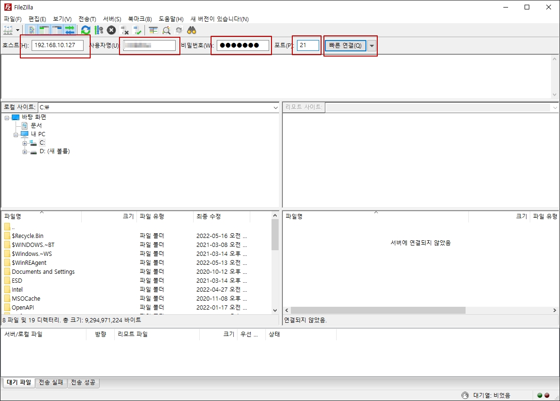The image size is (560, 401).
Task: Collapse the 내 PC tree node
Action: click(x=16, y=135)
